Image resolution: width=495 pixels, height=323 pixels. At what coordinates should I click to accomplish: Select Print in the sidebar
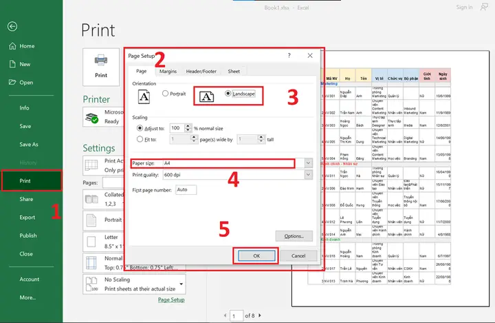click(32, 180)
